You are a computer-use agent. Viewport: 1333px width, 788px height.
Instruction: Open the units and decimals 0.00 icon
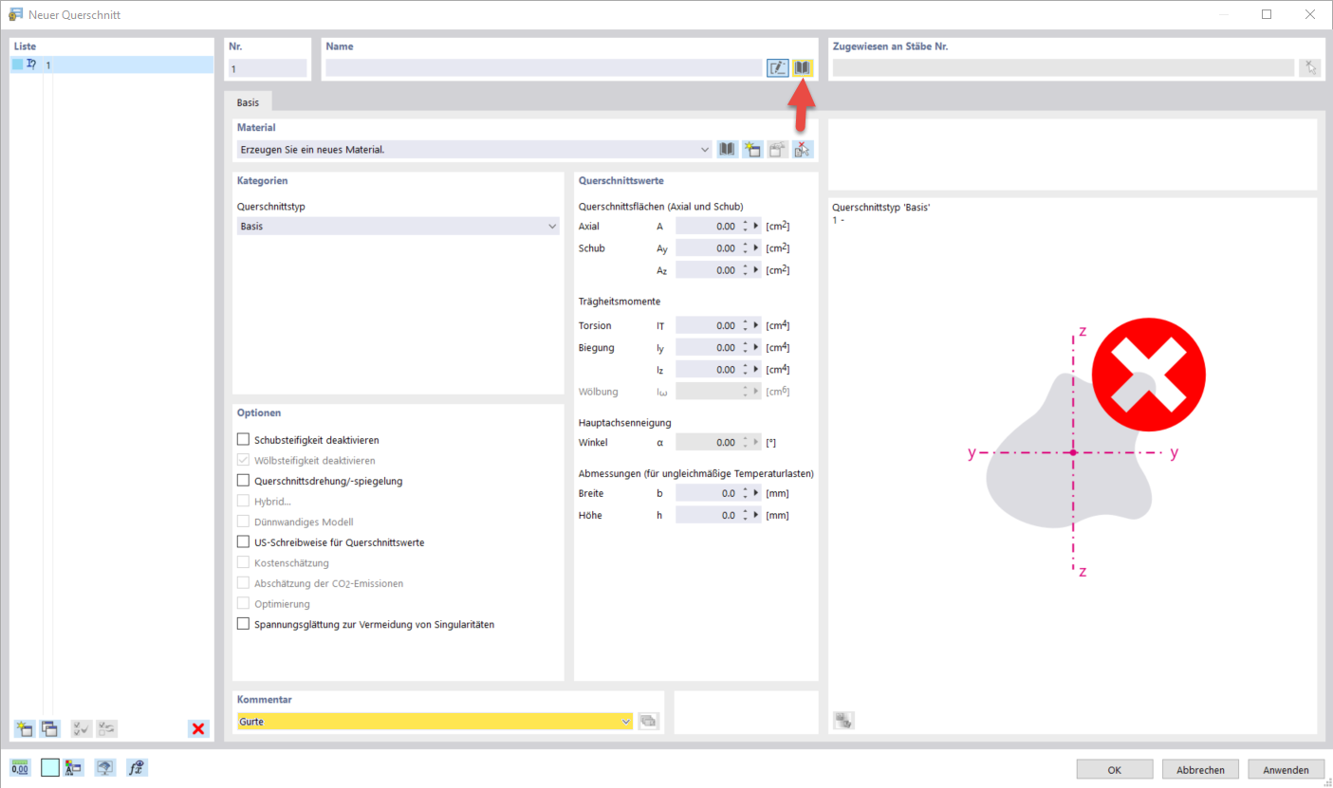[x=20, y=768]
